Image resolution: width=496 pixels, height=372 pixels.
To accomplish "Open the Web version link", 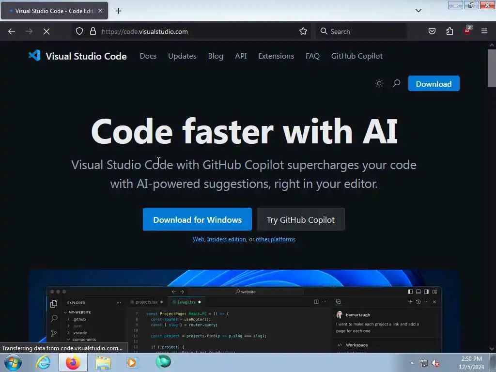I will pyautogui.click(x=198, y=239).
